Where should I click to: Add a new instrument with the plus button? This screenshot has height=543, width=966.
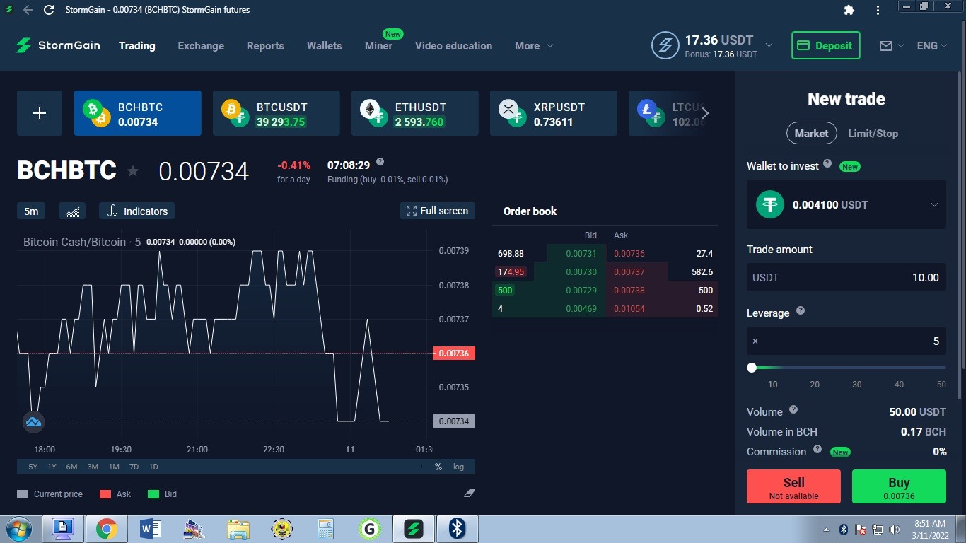(40, 113)
